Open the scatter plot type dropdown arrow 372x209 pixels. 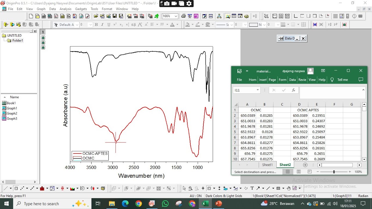(27, 188)
